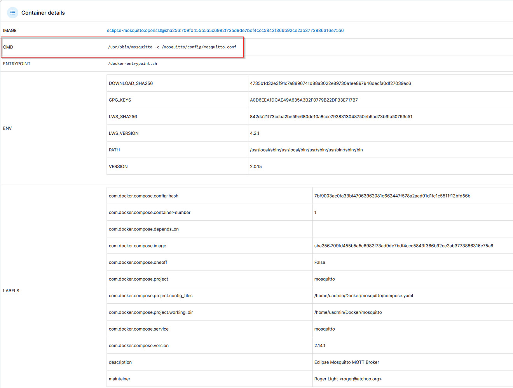Select the GPG_KEYS value A0D6EEA1DCAE…
Screen dimensions: 513x388
[x=304, y=100]
